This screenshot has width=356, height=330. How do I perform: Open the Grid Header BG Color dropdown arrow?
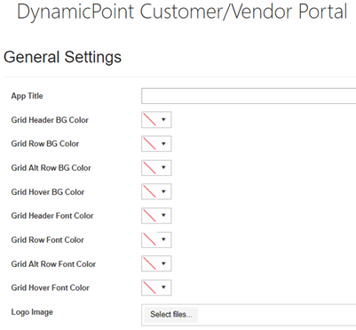[x=163, y=119]
